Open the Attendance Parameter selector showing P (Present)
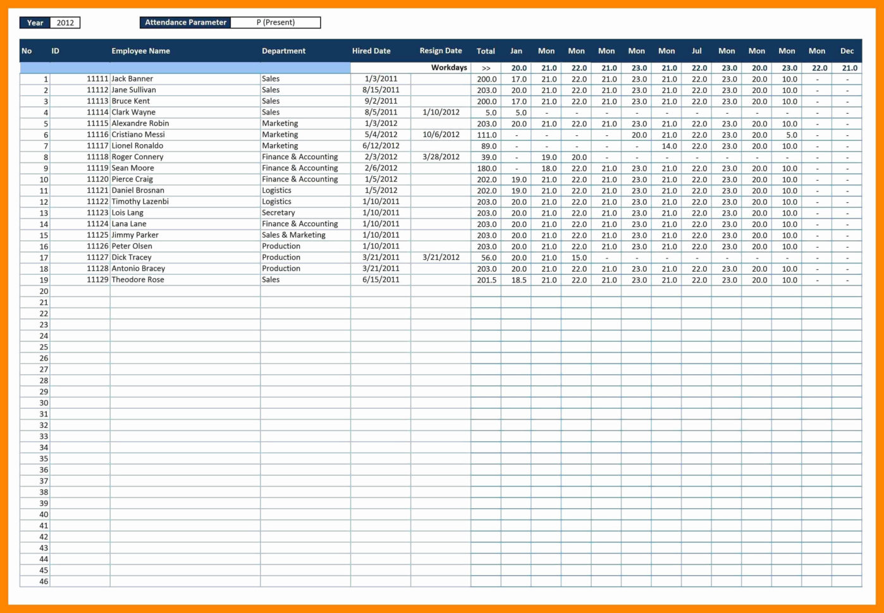Image resolution: width=884 pixels, height=613 pixels. pyautogui.click(x=276, y=22)
